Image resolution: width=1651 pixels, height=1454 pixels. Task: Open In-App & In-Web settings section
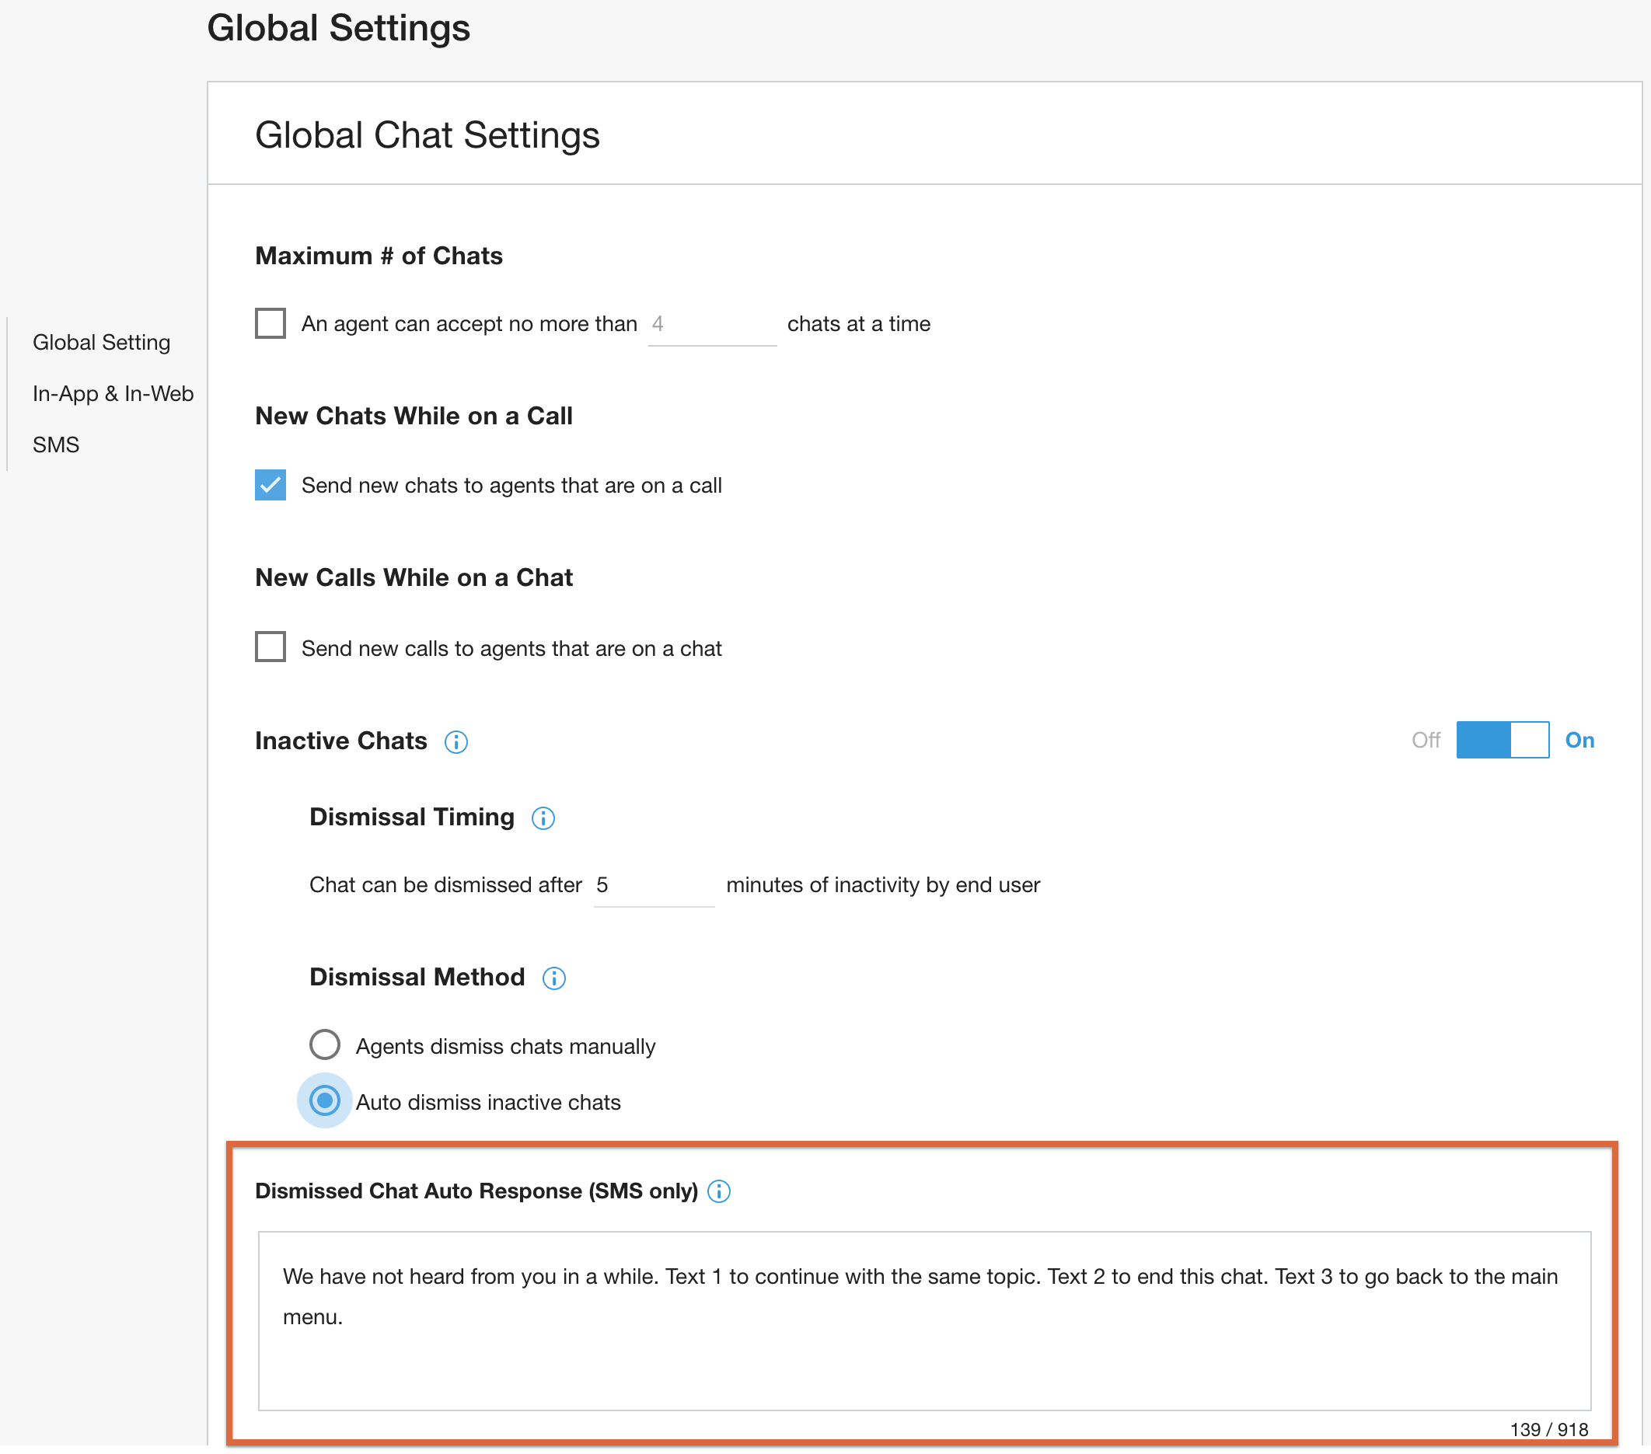[113, 394]
